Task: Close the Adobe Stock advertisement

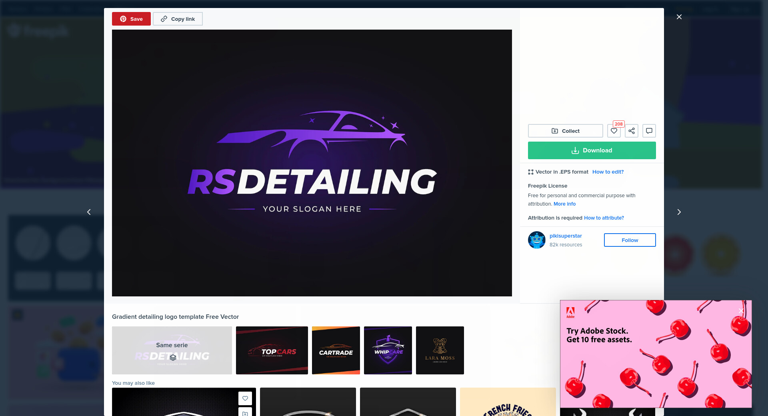Action: tap(741, 310)
